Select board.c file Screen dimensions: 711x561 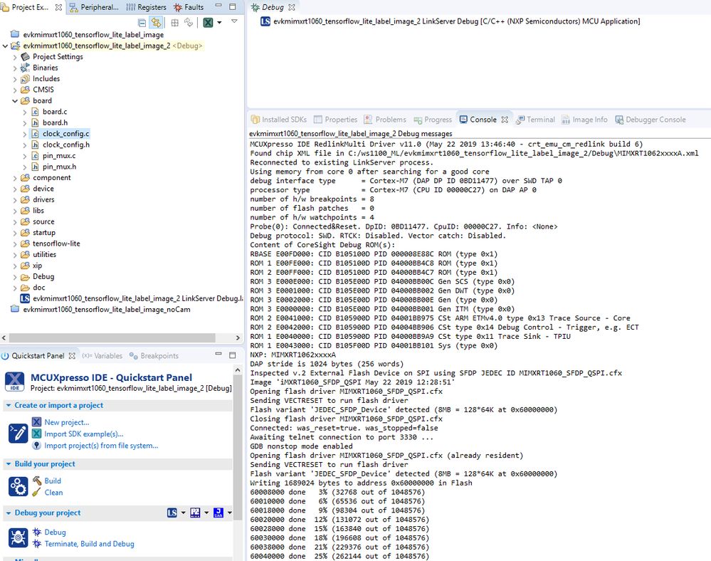point(55,112)
